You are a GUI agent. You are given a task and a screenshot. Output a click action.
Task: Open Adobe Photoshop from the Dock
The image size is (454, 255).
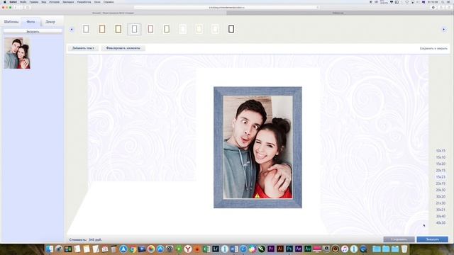click(x=289, y=249)
